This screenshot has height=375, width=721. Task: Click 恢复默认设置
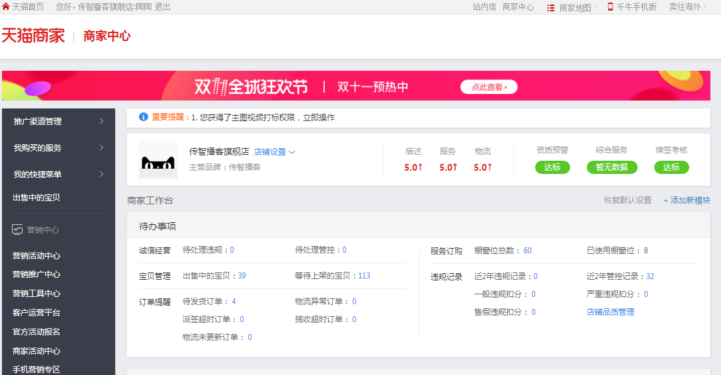click(x=628, y=200)
